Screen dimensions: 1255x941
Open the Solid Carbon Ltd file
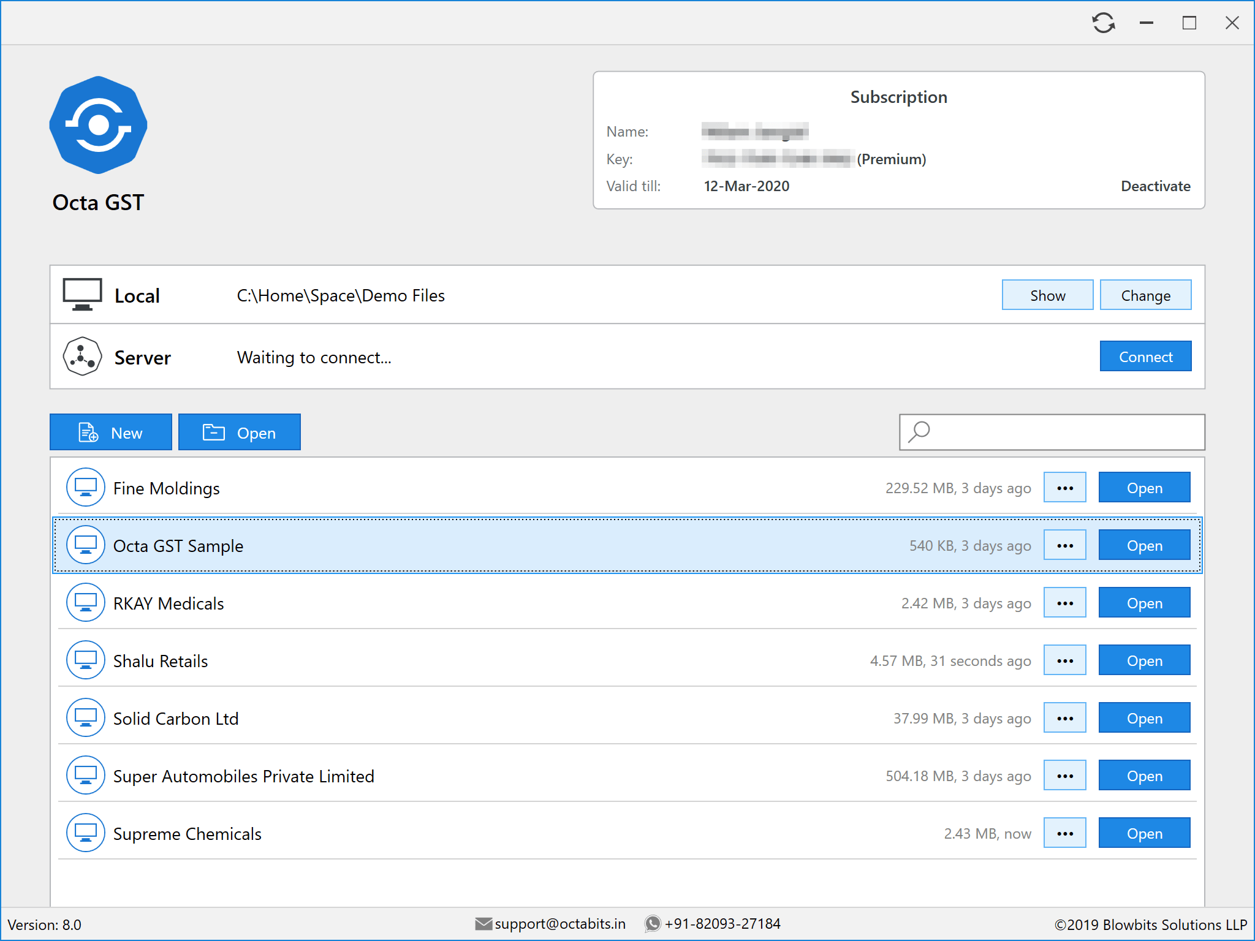point(1144,718)
